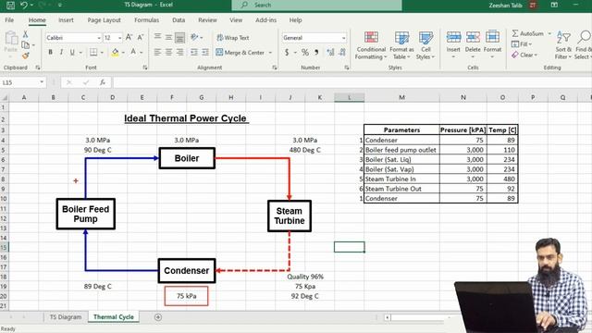Screen dimensions: 592x333
Task: Toggle Bottom Align
Action: tap(180, 37)
